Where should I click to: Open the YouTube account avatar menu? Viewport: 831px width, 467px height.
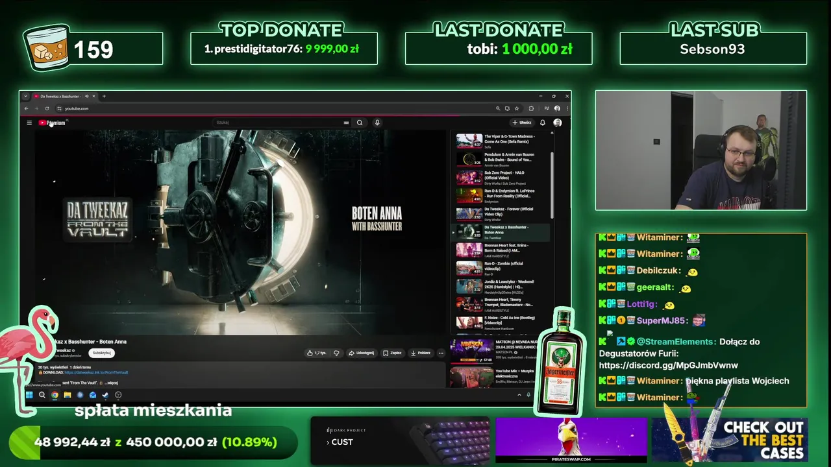557,123
